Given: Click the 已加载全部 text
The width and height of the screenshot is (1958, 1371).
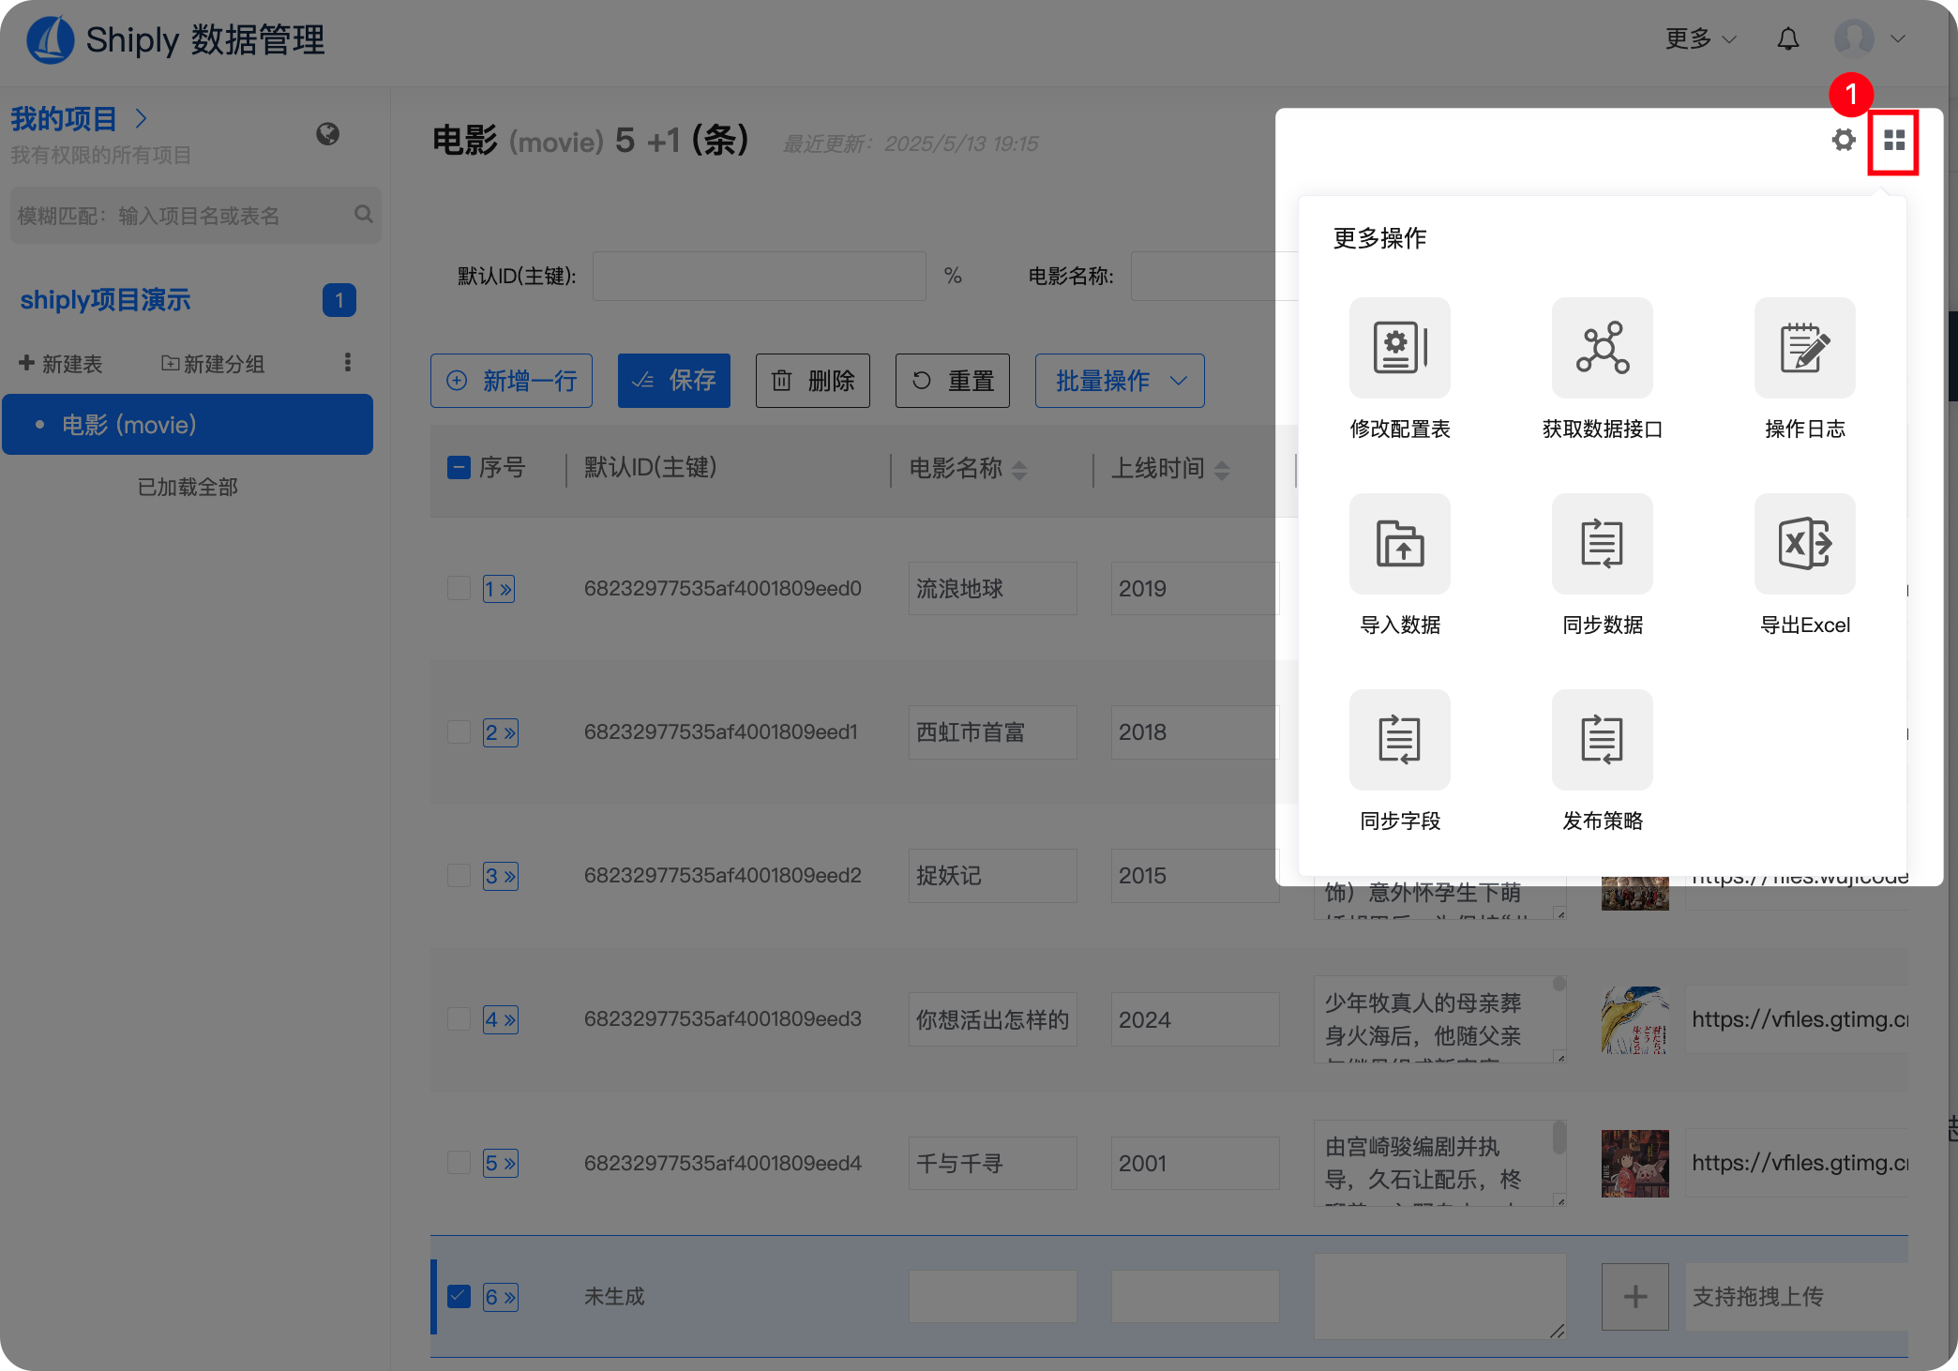Looking at the screenshot, I should [188, 488].
